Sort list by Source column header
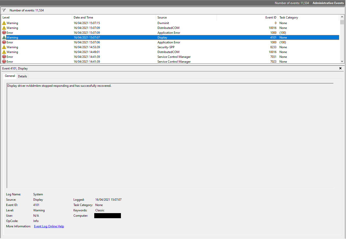 point(186,18)
